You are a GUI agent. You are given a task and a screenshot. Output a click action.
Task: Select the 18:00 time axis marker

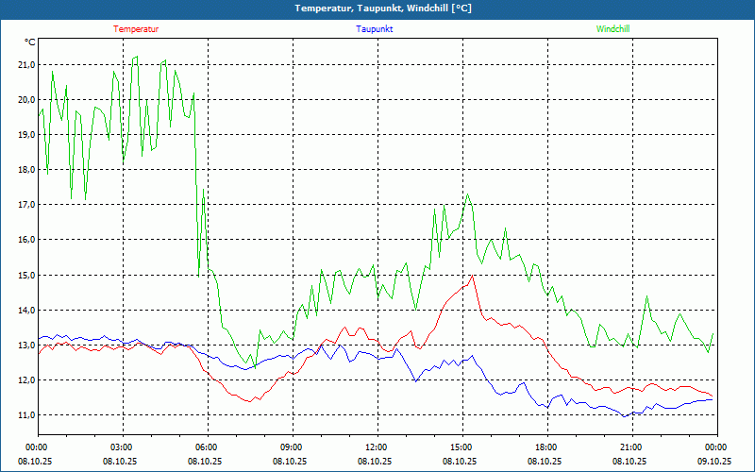click(x=545, y=447)
